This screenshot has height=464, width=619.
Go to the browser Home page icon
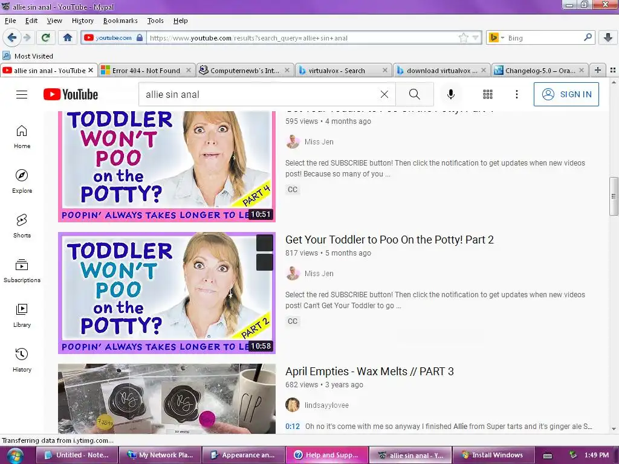click(x=68, y=38)
